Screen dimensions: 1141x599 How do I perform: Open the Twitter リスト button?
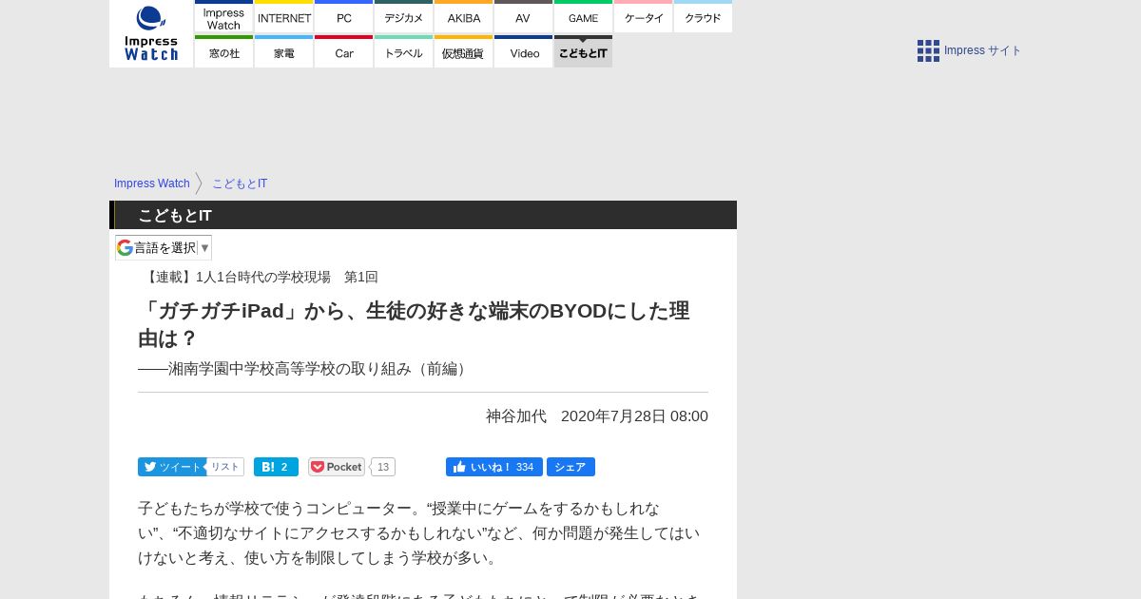225,467
